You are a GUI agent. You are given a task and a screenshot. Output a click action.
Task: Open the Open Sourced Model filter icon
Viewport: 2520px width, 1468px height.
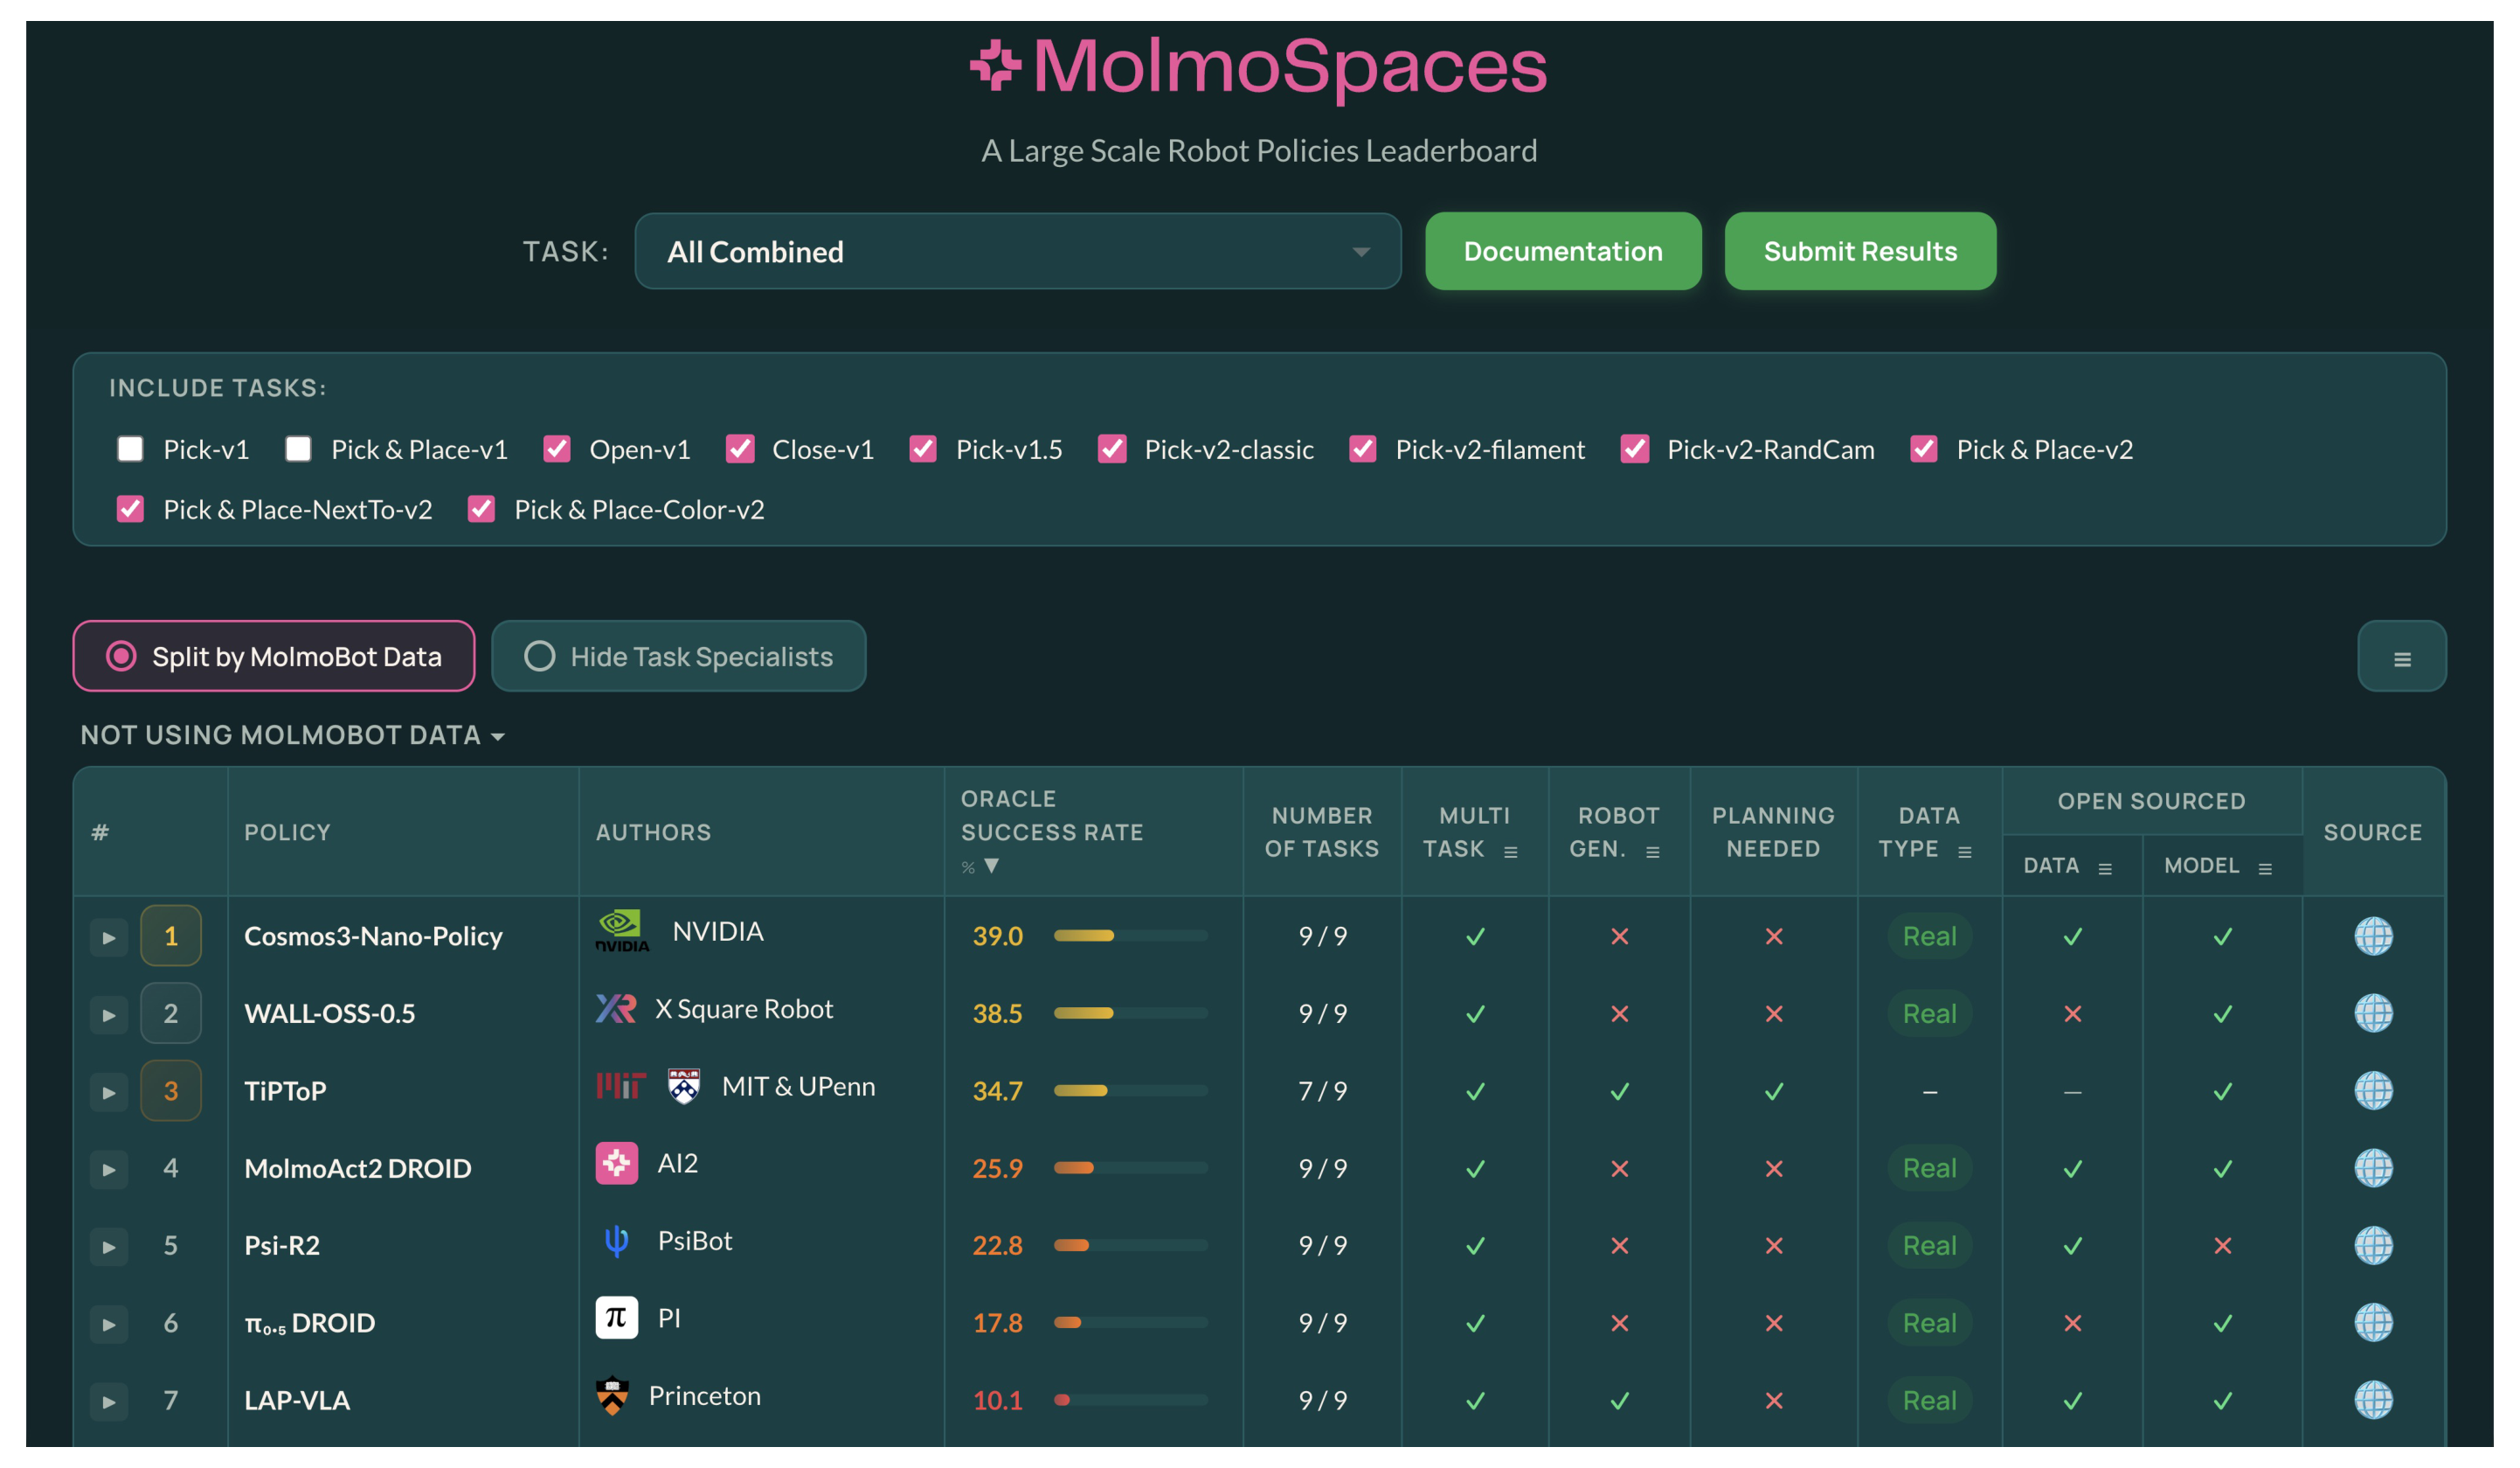[x=2264, y=868]
